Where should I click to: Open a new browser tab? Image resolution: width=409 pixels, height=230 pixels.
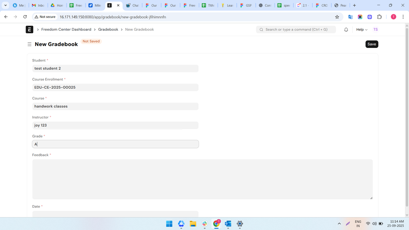tap(354, 6)
